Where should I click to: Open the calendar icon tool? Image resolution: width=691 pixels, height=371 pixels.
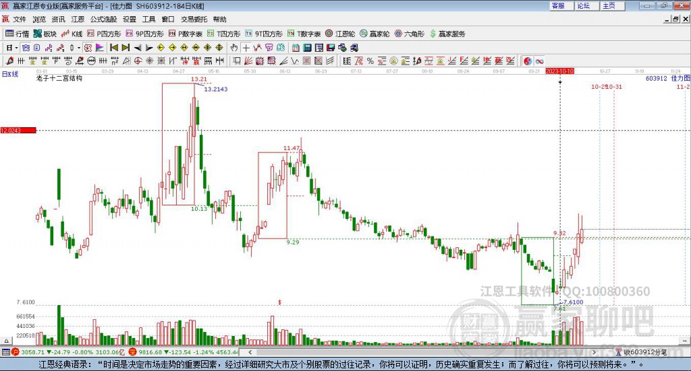click(x=296, y=48)
